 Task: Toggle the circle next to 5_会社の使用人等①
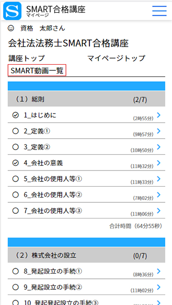click(15, 179)
